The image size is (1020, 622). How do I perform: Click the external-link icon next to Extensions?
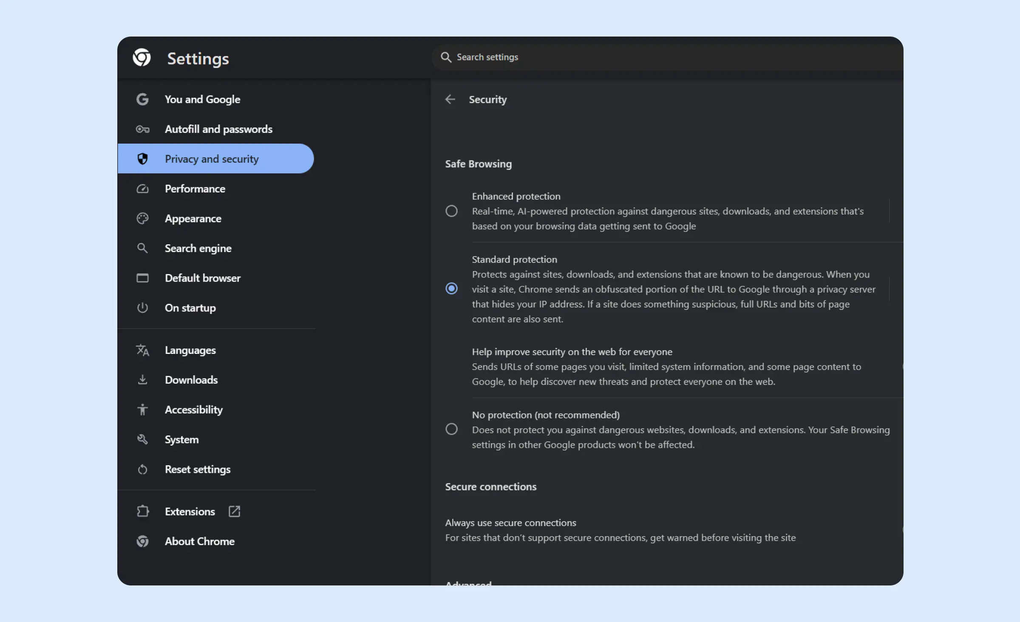[x=234, y=511]
